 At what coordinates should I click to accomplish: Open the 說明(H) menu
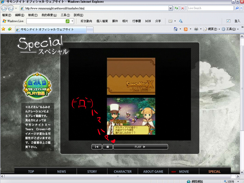[x=78, y=15]
